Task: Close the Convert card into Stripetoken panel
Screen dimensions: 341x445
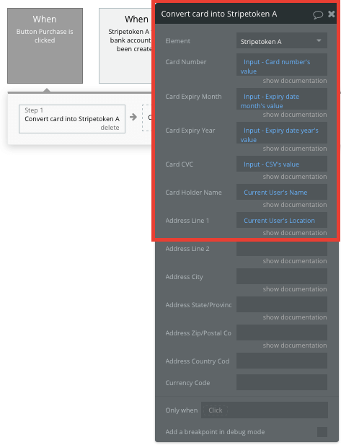Action: click(331, 14)
